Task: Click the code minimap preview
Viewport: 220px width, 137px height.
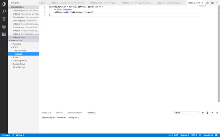Action: (x=202, y=6)
